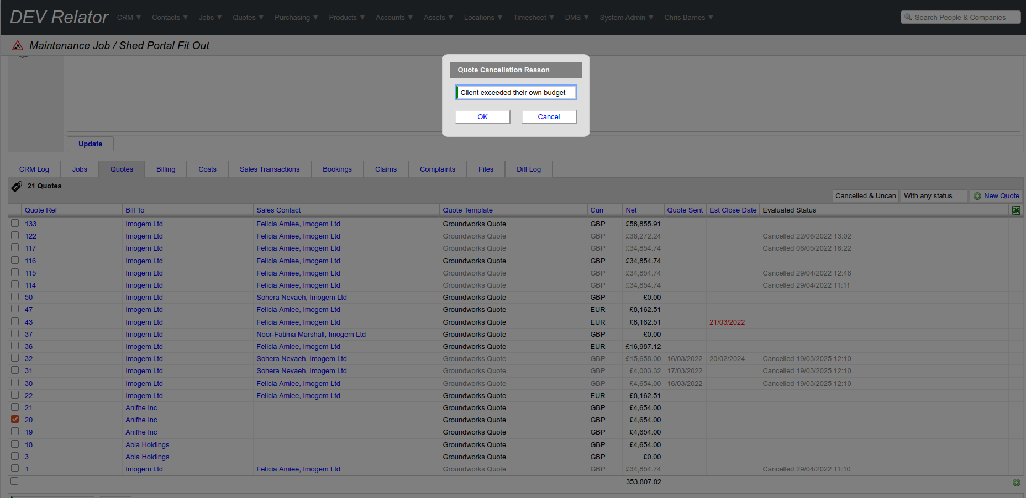Check the box for quote 21
This screenshot has height=498, width=1026.
(x=15, y=407)
